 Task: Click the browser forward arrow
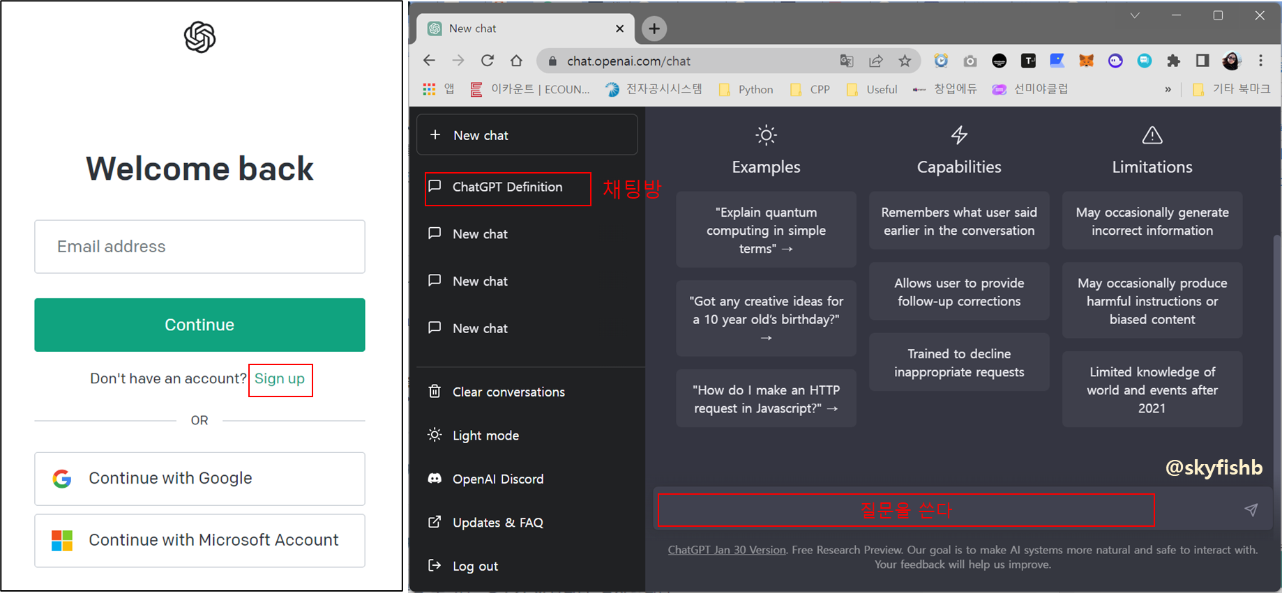458,61
